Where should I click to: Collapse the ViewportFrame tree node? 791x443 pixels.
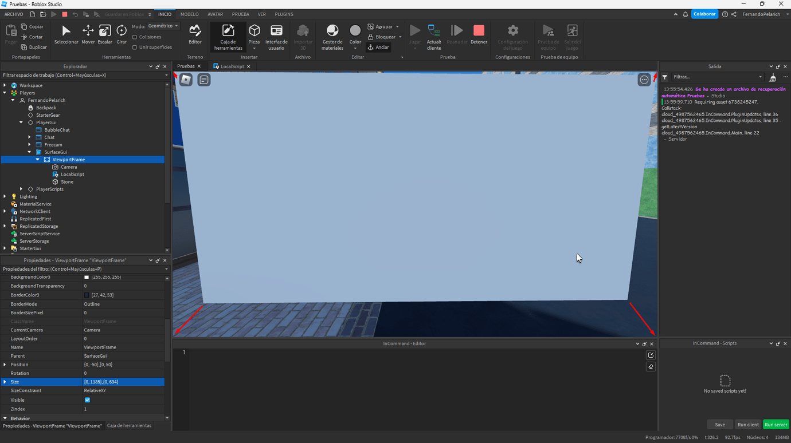pyautogui.click(x=38, y=160)
